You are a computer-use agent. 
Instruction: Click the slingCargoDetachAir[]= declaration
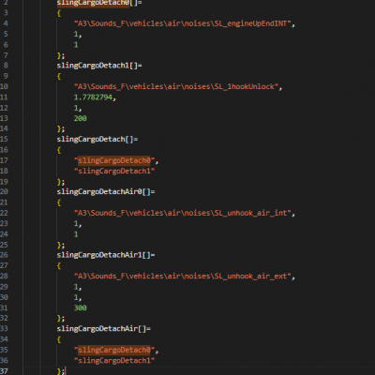[103, 329]
